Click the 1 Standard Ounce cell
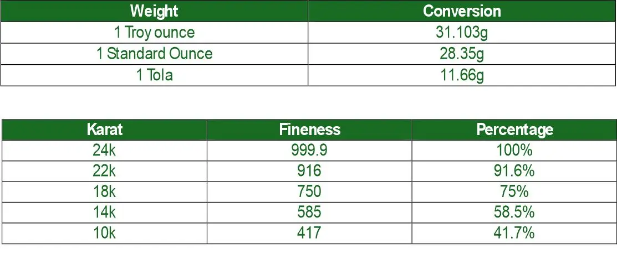Viewport: 617px width, 264px height. click(154, 54)
